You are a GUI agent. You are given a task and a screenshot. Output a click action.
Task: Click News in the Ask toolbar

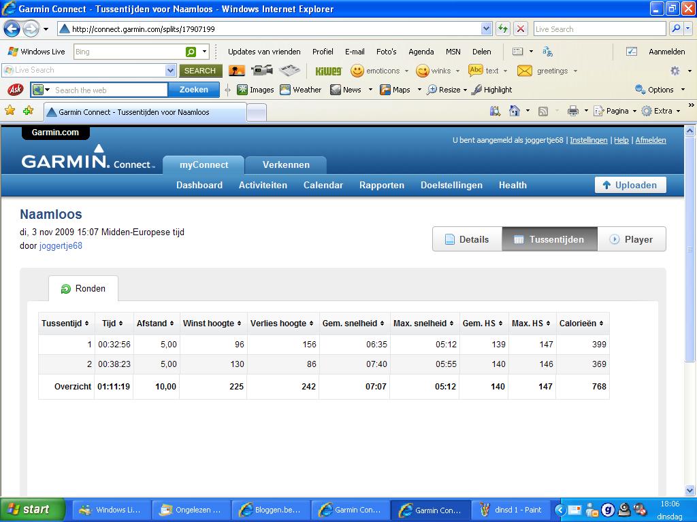(346, 90)
